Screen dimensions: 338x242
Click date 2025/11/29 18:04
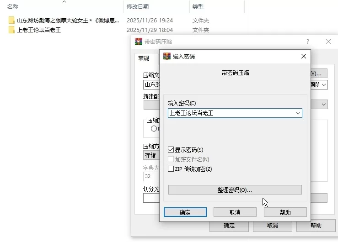click(x=150, y=30)
